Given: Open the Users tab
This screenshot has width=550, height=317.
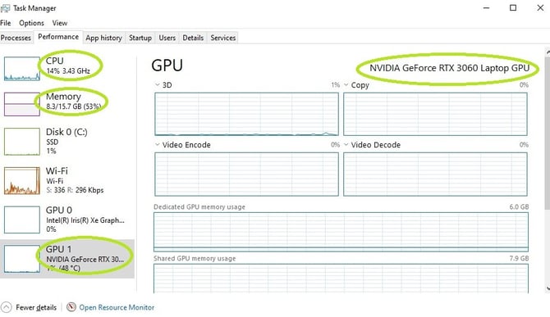Looking at the screenshot, I should (167, 38).
